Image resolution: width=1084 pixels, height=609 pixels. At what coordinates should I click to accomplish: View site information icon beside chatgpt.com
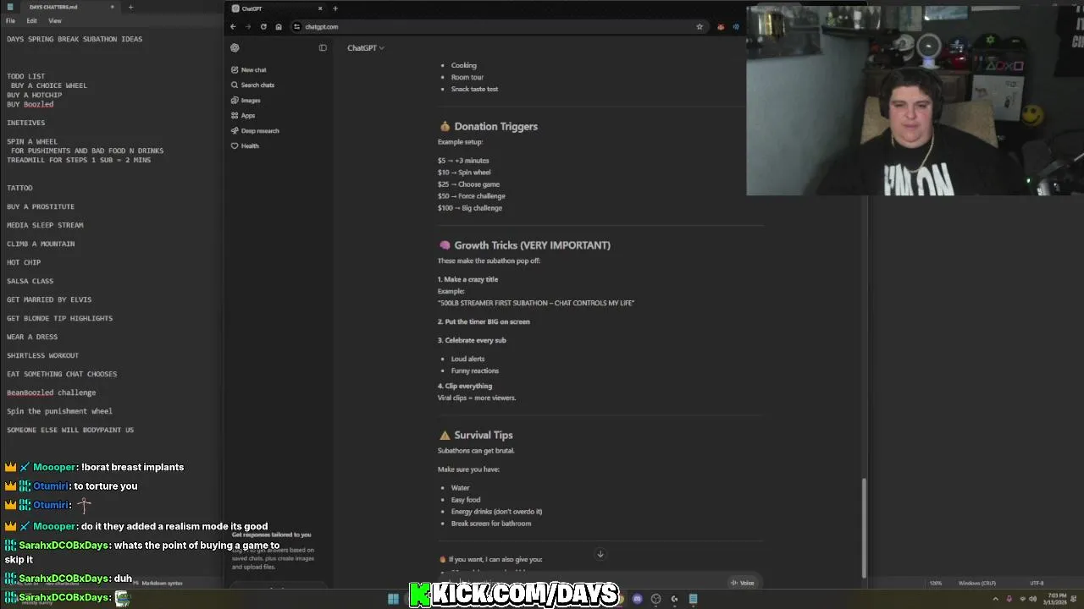pyautogui.click(x=296, y=27)
